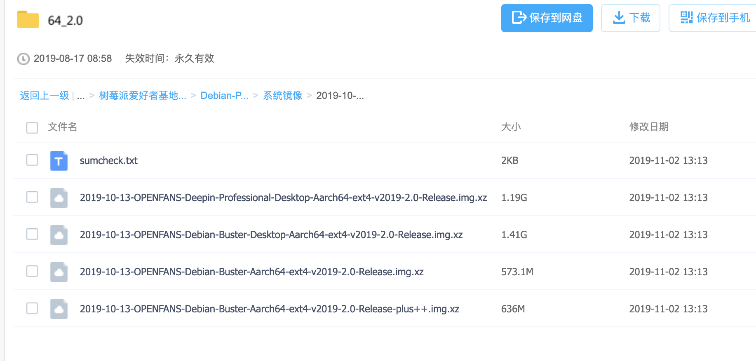
Task: Open the Deepin-Professional-Desktop img.xz file name
Action: click(x=284, y=198)
